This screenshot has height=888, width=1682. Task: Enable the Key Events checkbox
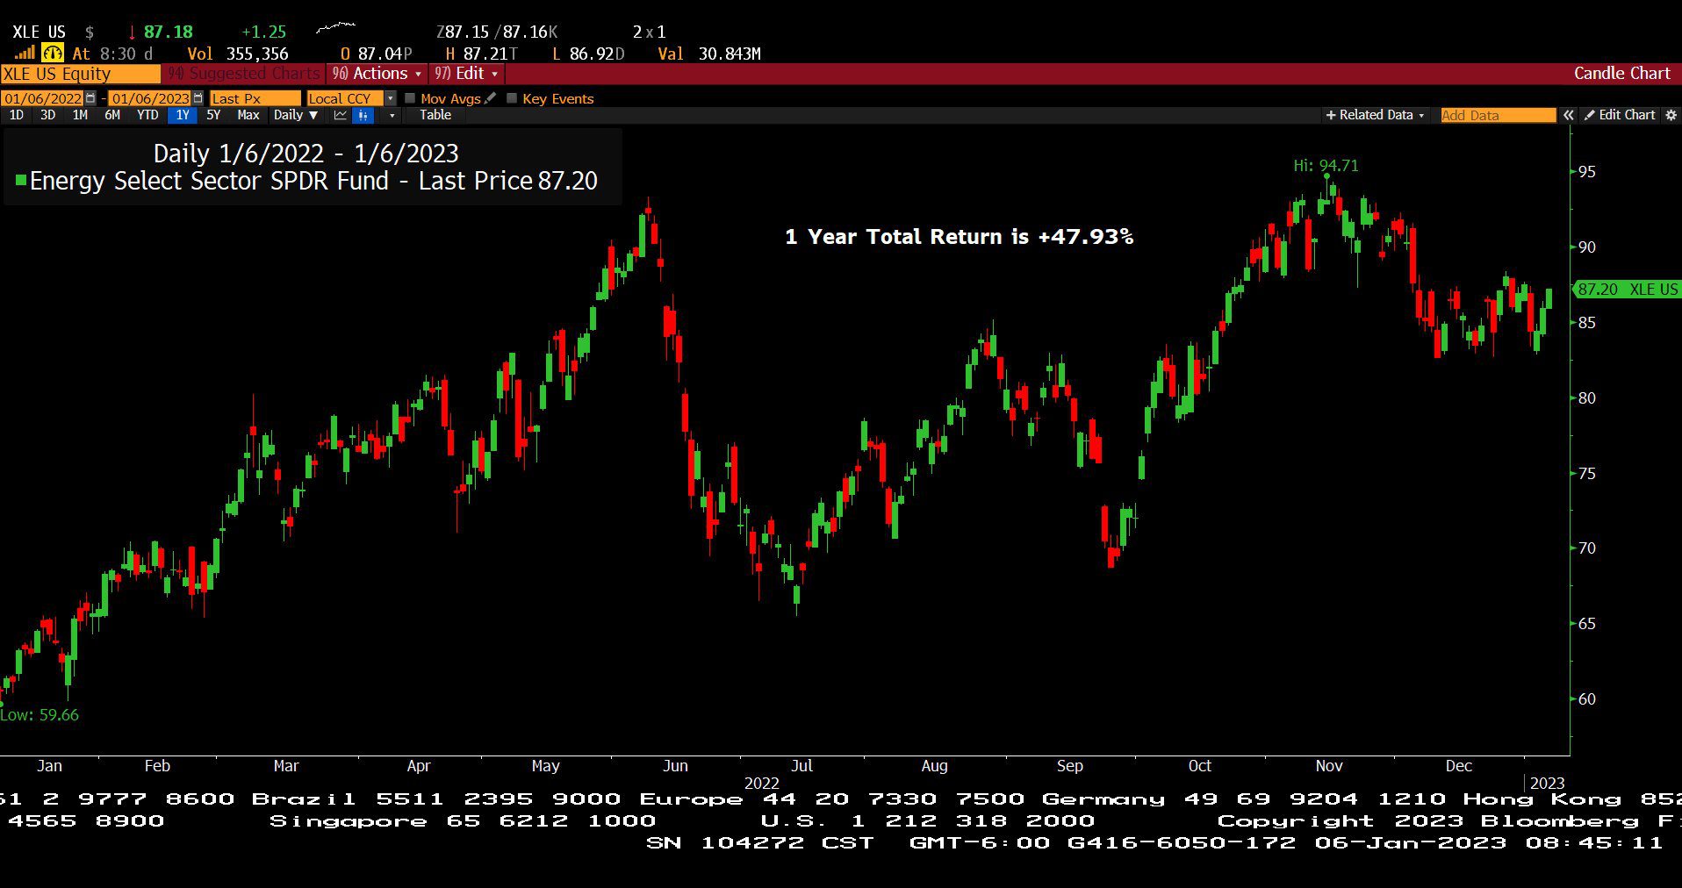[x=512, y=98]
